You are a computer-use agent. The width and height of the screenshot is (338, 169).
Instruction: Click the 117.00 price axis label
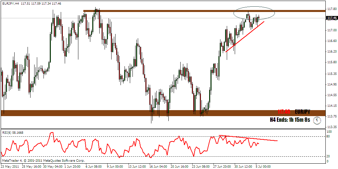tap(332, 30)
